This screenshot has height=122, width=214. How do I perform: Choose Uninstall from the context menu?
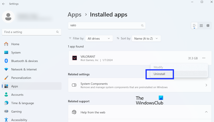[x=179, y=74]
